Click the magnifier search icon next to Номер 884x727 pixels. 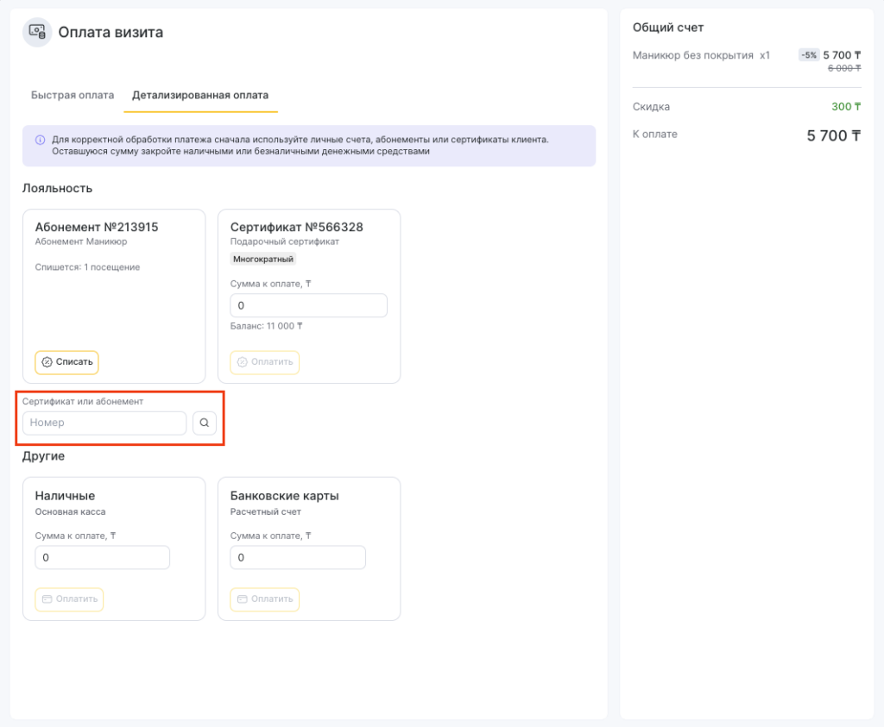[205, 423]
